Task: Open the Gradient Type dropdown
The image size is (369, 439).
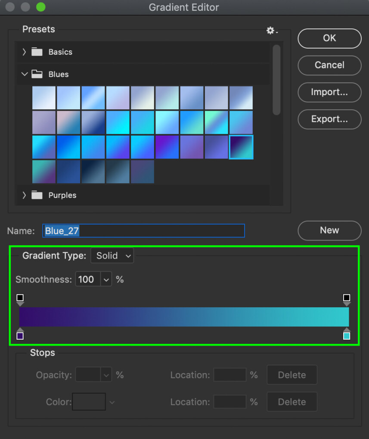Action: pos(112,256)
